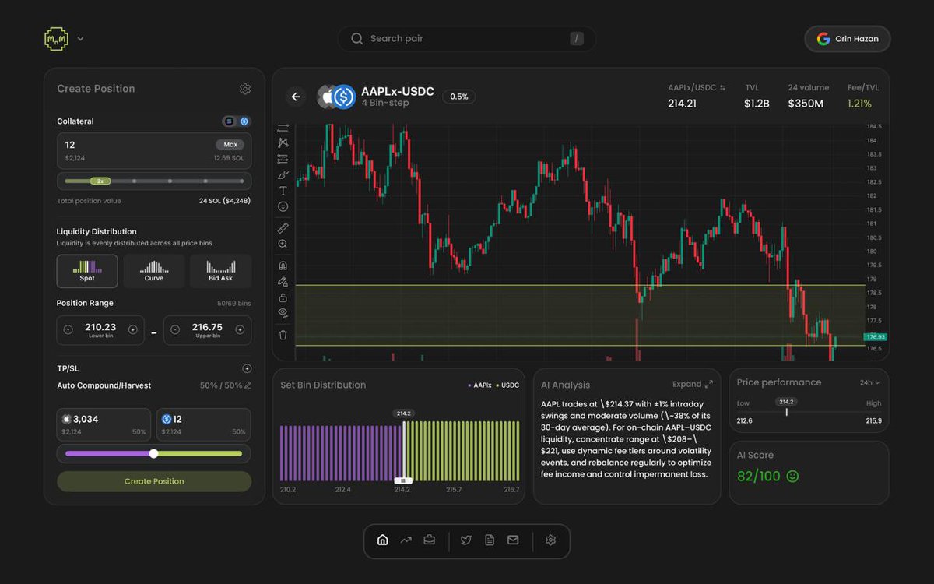Click the USDC amount field 12
934x584 pixels.
point(204,424)
